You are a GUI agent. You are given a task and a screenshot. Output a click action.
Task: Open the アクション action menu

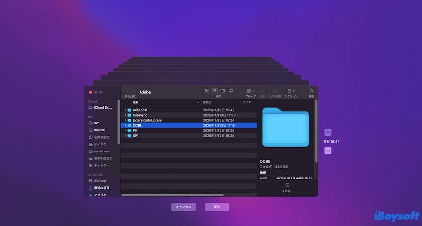pos(291,91)
